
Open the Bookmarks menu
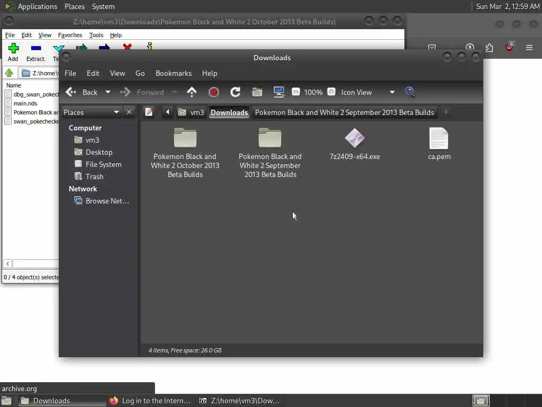tap(174, 73)
